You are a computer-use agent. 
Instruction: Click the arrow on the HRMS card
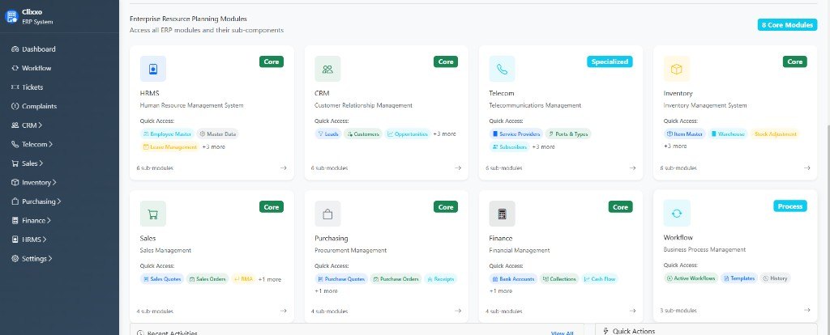(x=283, y=168)
